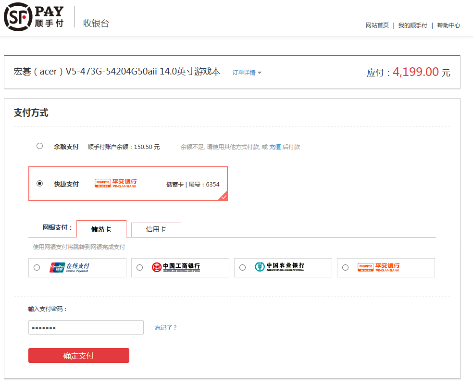Screen dimensions: 473x386
Task: Click the SF Pay logo
Action: click(x=34, y=17)
